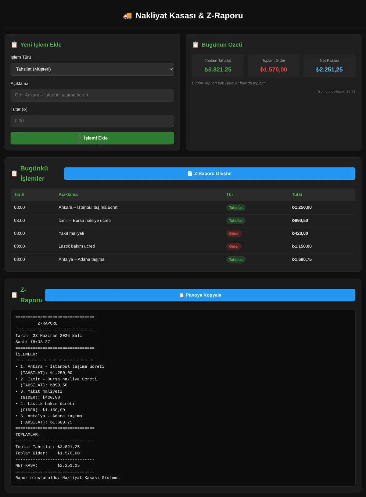Click the ₺1.250,00 amount in the table
The width and height of the screenshot is (366, 497).
pyautogui.click(x=302, y=207)
